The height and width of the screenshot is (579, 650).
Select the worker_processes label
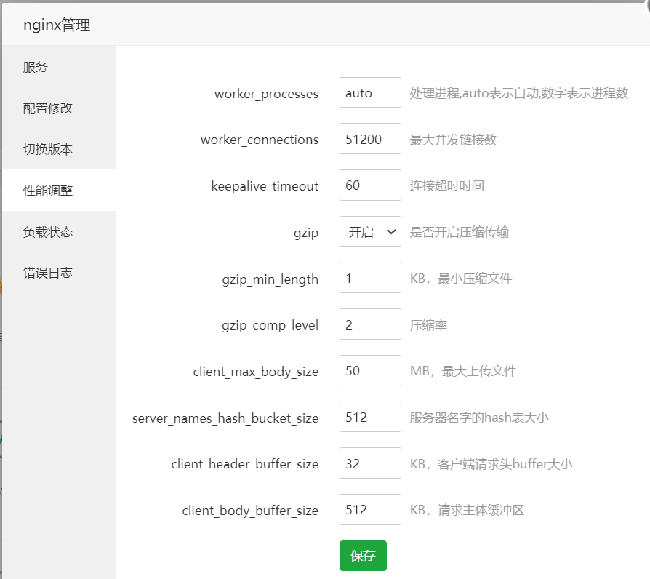(267, 94)
